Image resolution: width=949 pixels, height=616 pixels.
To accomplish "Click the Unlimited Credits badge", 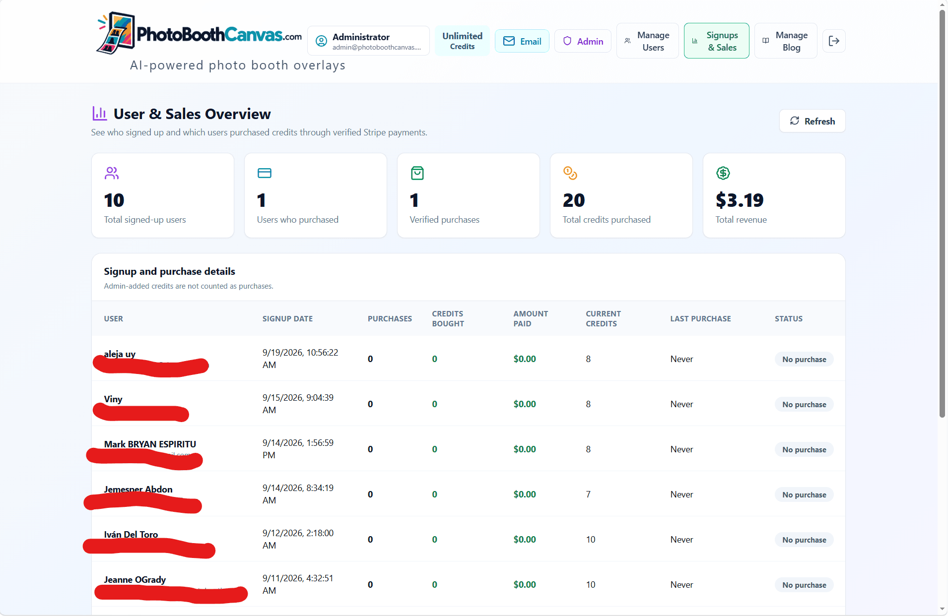I will [462, 41].
